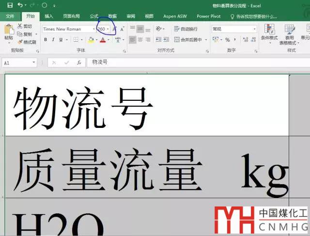Click the Redo arrow icon
310x236 pixels.
32,5
